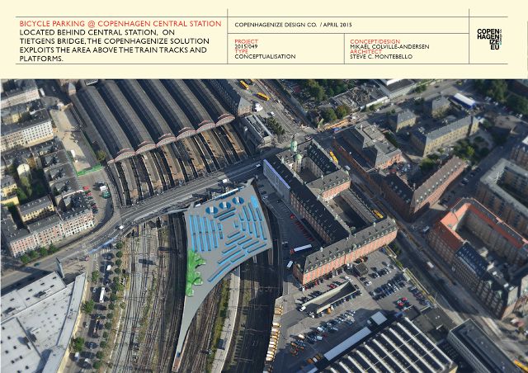Click the red 'TYPE' label
This screenshot has width=528, height=373.
coord(241,51)
